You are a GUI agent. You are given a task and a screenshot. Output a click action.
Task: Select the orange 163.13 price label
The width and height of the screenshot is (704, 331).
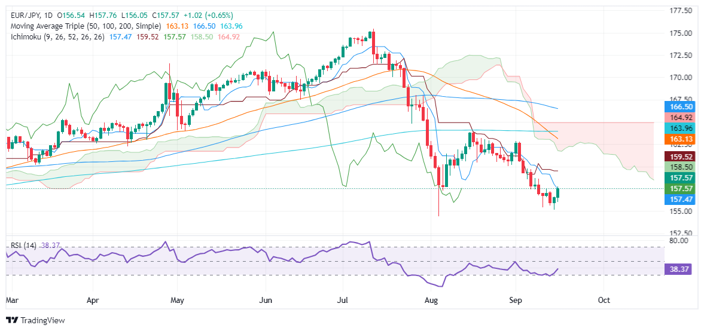pyautogui.click(x=679, y=139)
